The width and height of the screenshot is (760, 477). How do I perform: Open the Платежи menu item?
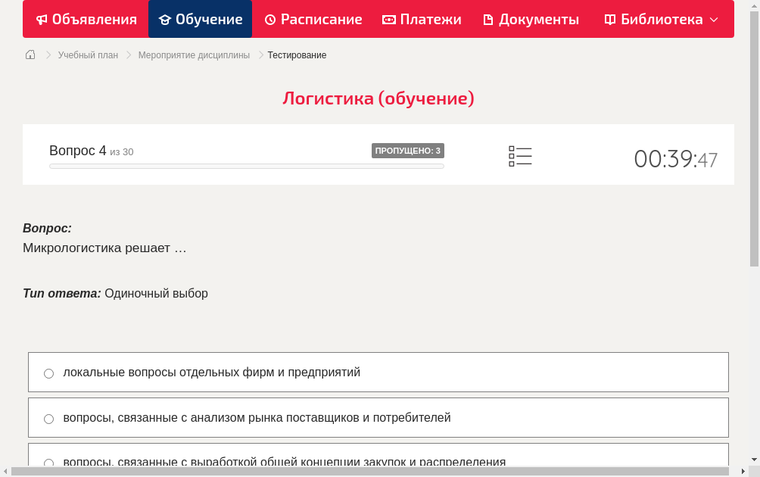click(x=422, y=19)
